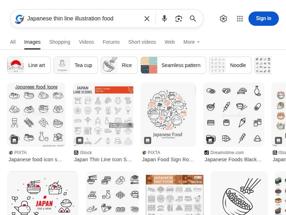Switch to the Shopping tab
Image resolution: width=286 pixels, height=215 pixels.
click(60, 42)
